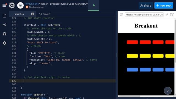Click the first blue brick
176x99 pixels.
pyautogui.click(x=132, y=70)
